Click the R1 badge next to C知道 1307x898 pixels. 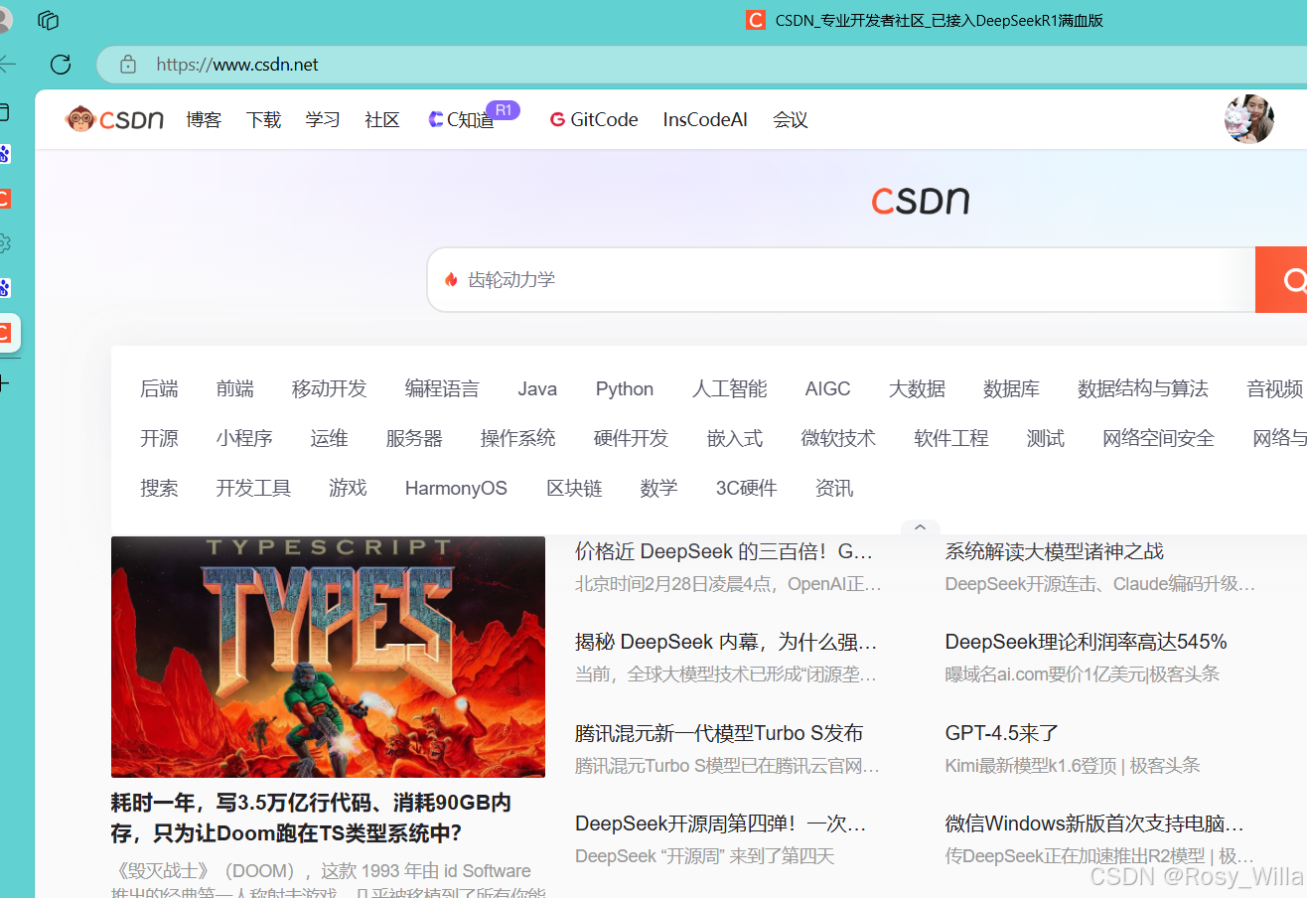click(x=503, y=110)
